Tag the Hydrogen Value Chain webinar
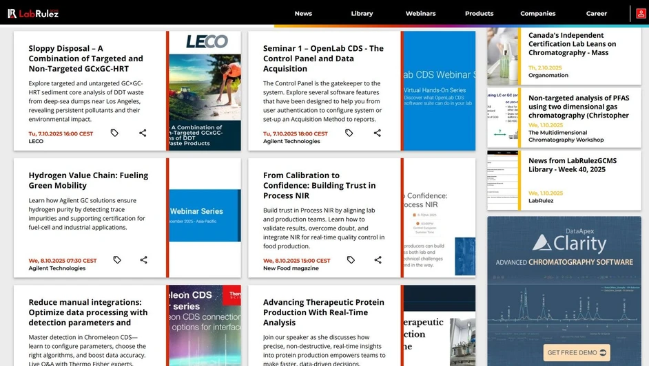The image size is (649, 366). (117, 260)
